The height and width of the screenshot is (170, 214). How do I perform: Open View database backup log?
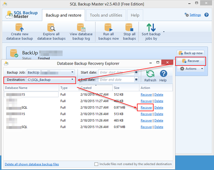(81, 32)
